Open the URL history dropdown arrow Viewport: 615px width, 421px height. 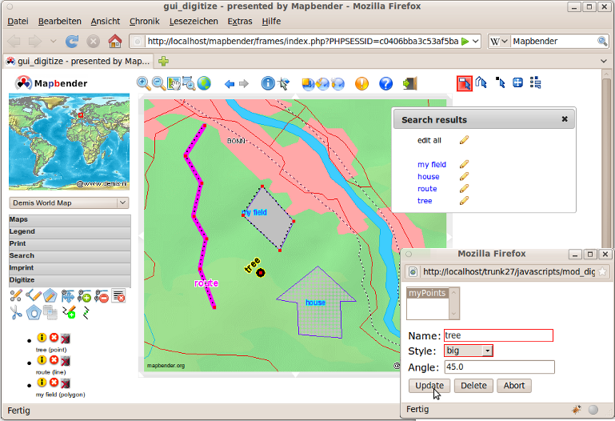(x=476, y=41)
